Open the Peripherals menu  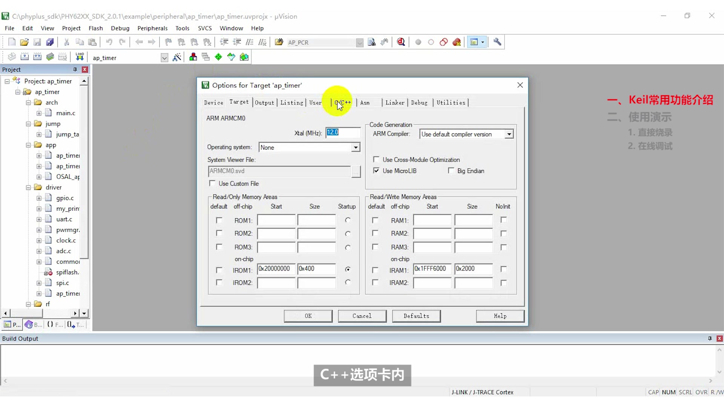(152, 28)
